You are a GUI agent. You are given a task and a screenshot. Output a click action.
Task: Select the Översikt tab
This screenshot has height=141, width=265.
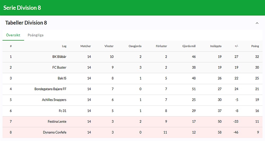(x=13, y=35)
